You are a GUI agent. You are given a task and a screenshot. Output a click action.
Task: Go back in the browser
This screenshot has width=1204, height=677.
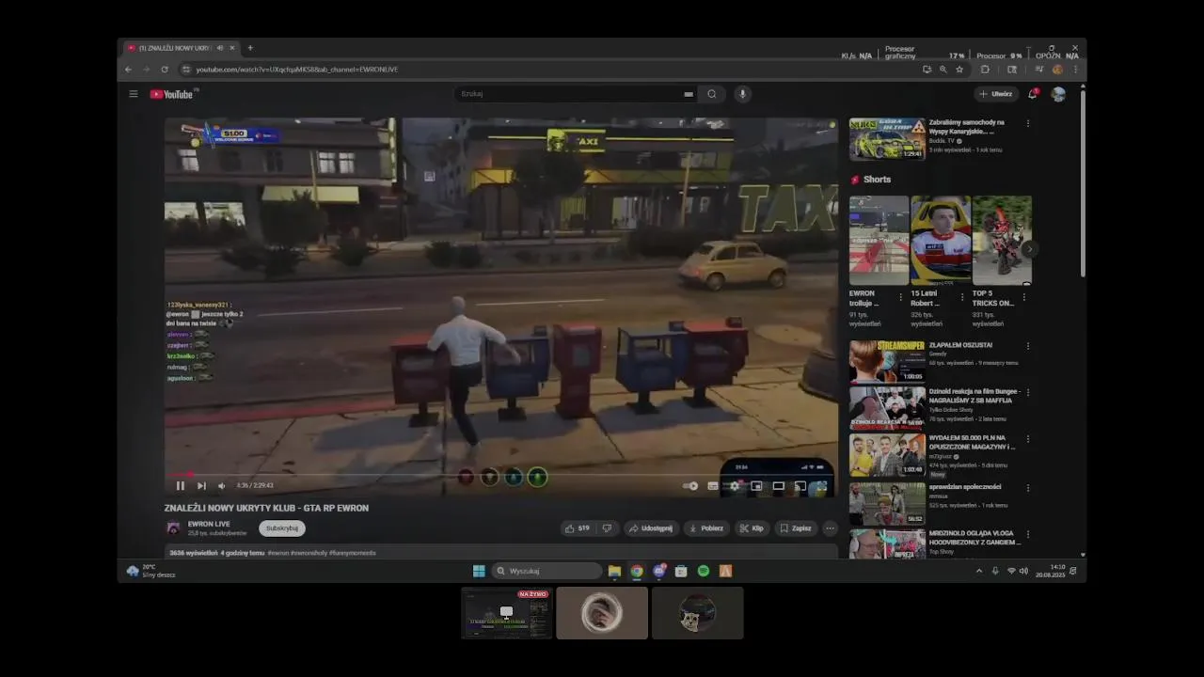point(129,70)
